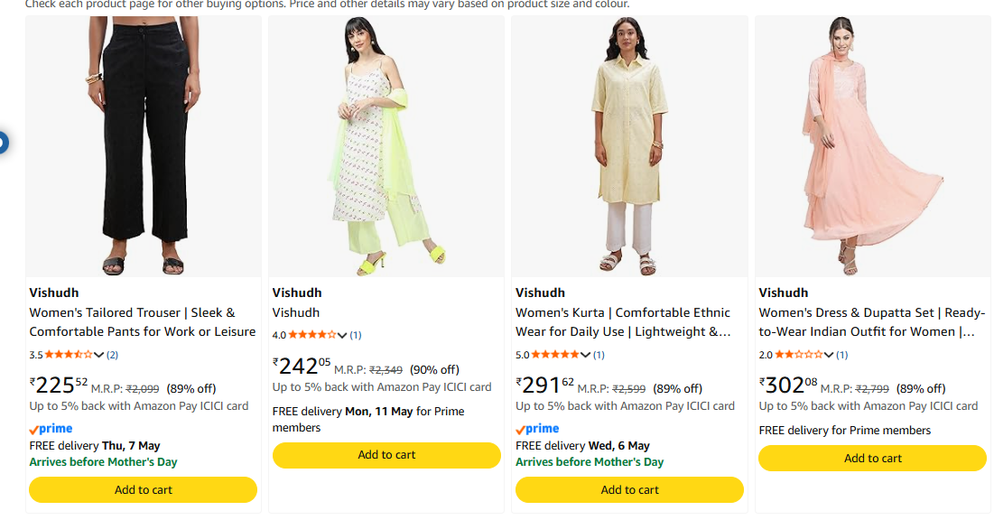Screen dimensions: 994x520
Task: Open the black trouser product image
Action: (x=143, y=146)
